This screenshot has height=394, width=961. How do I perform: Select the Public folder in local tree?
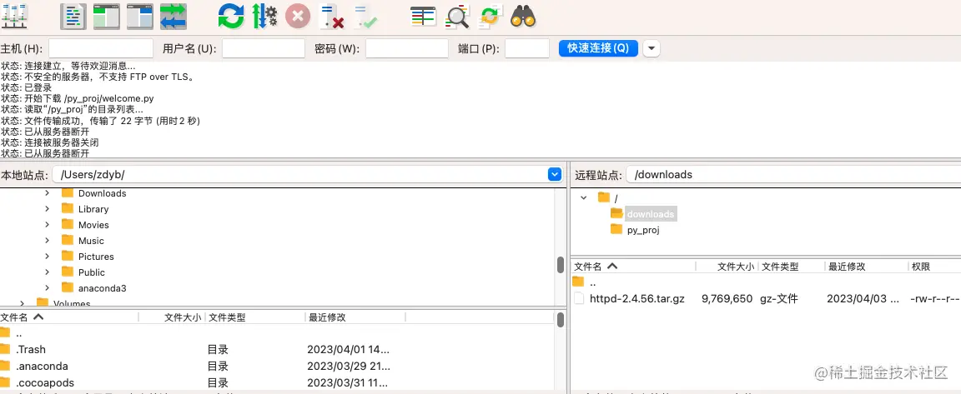point(91,272)
